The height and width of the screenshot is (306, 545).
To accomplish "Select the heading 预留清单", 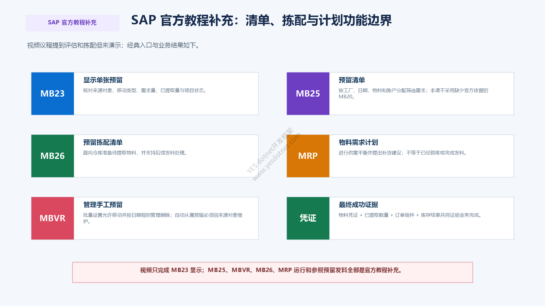I will [x=352, y=80].
